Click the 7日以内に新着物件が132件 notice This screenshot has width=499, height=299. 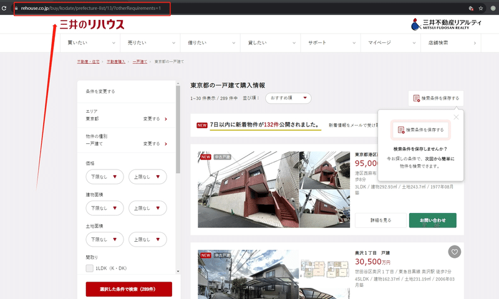264,125
